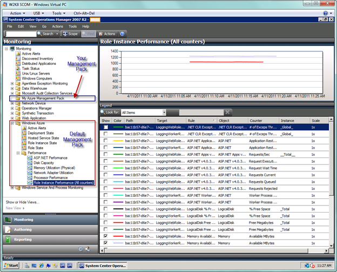Image resolution: width=337 pixels, height=272 pixels.
Task: Open the Edit menu
Action: [x=21, y=26]
